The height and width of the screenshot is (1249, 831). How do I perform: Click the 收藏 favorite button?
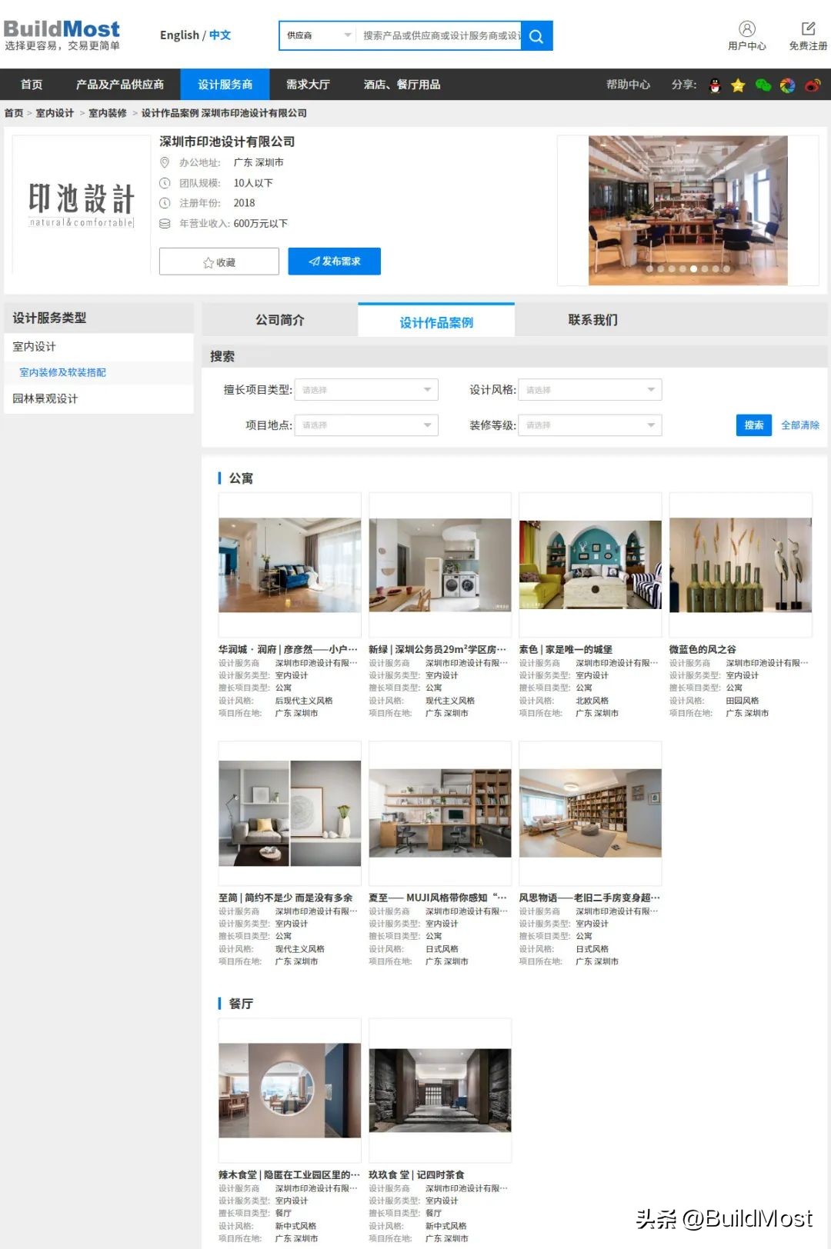[219, 262]
